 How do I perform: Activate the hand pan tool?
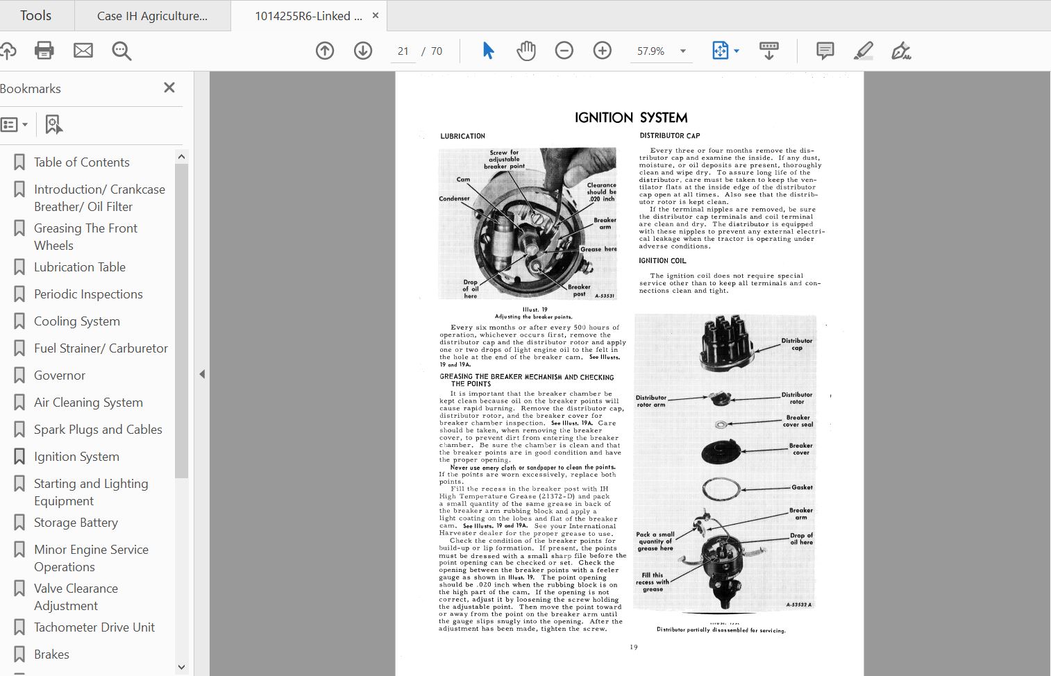[526, 51]
